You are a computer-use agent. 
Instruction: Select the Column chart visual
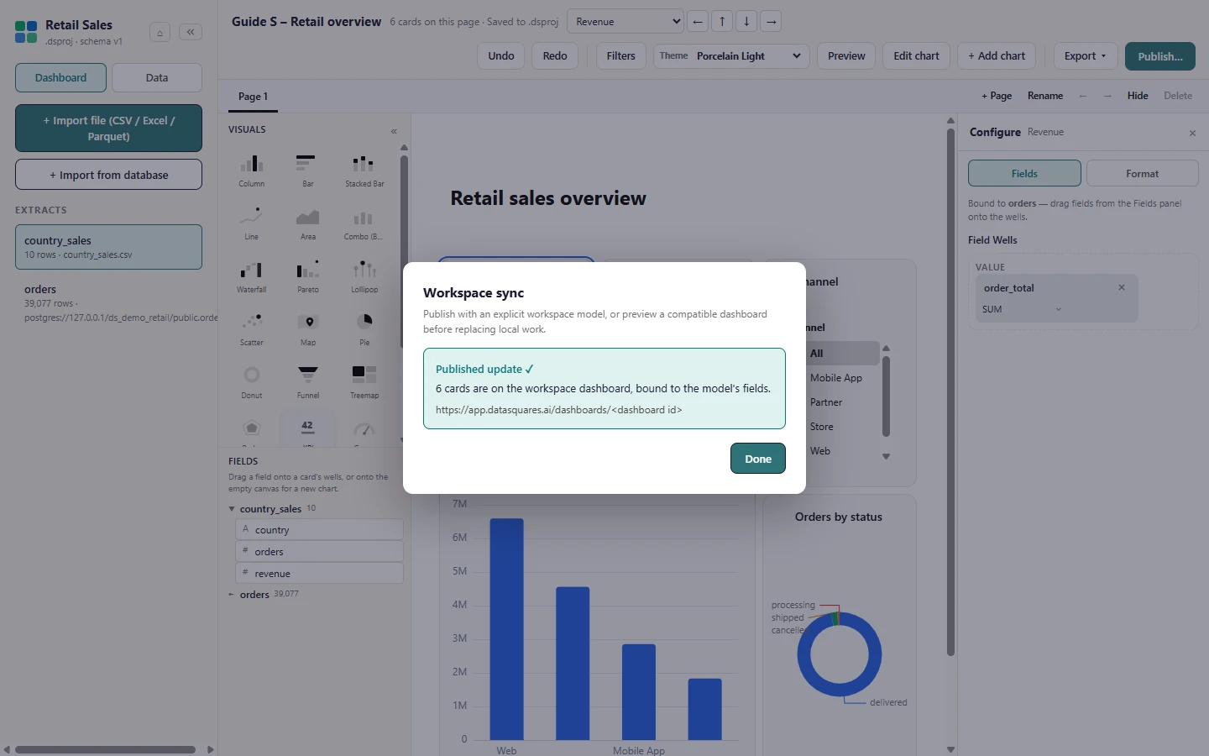point(252,170)
